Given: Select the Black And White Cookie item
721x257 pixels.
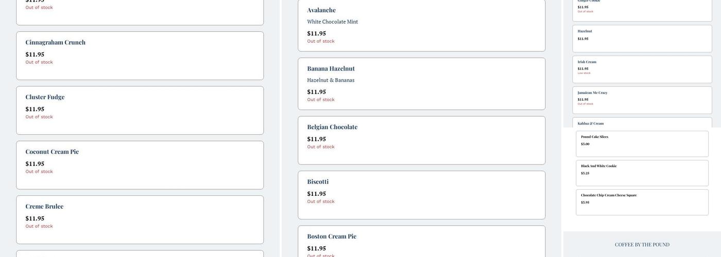Looking at the screenshot, I should click(642, 173).
